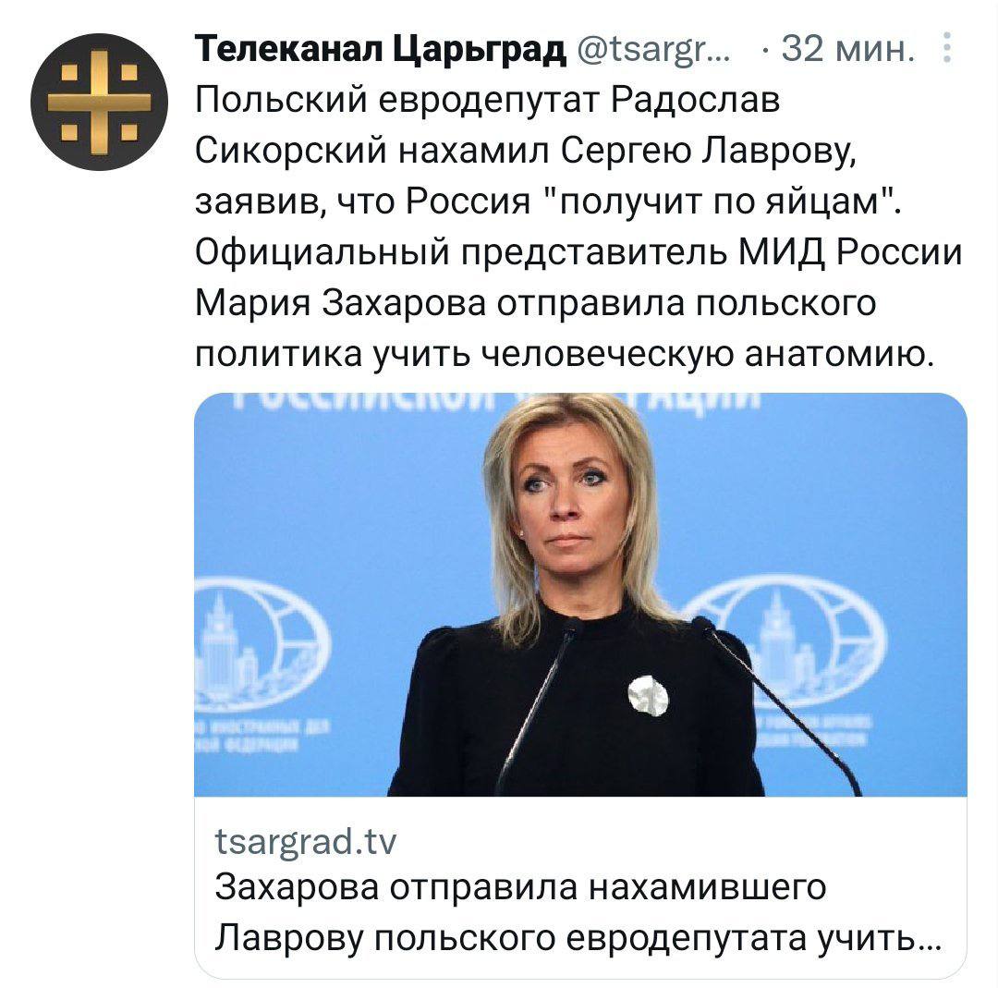
Task: Open the tweet via 32 мин. timestamp
Action: pyautogui.click(x=847, y=48)
